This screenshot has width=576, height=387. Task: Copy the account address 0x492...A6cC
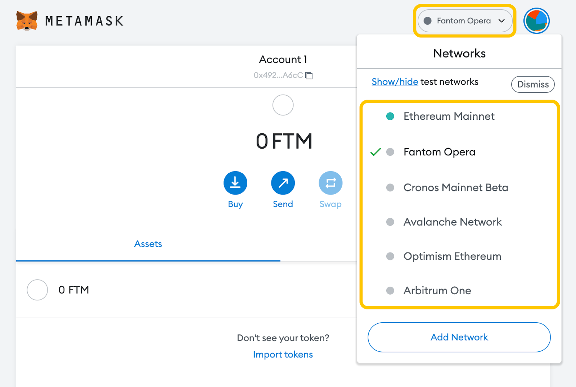309,76
